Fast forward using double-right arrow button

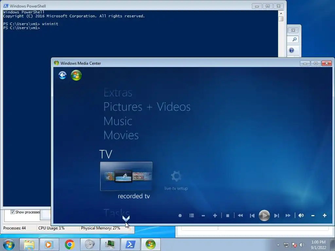point(288,216)
